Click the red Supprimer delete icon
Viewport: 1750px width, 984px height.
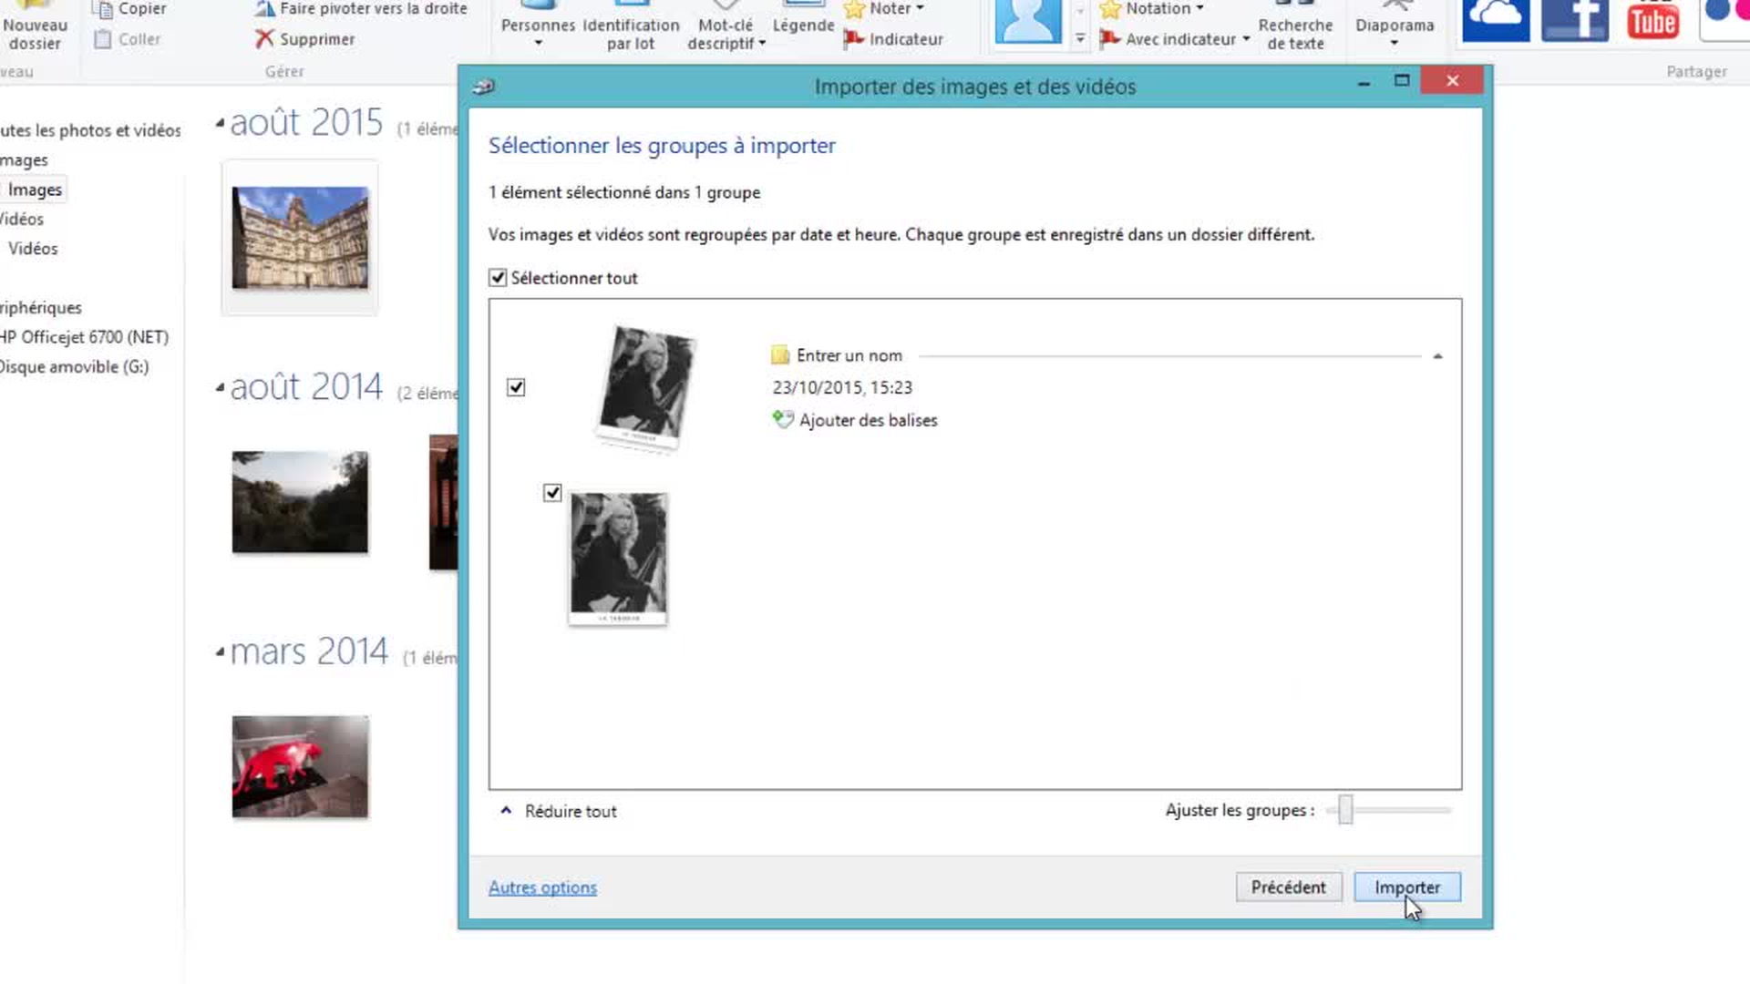click(264, 38)
